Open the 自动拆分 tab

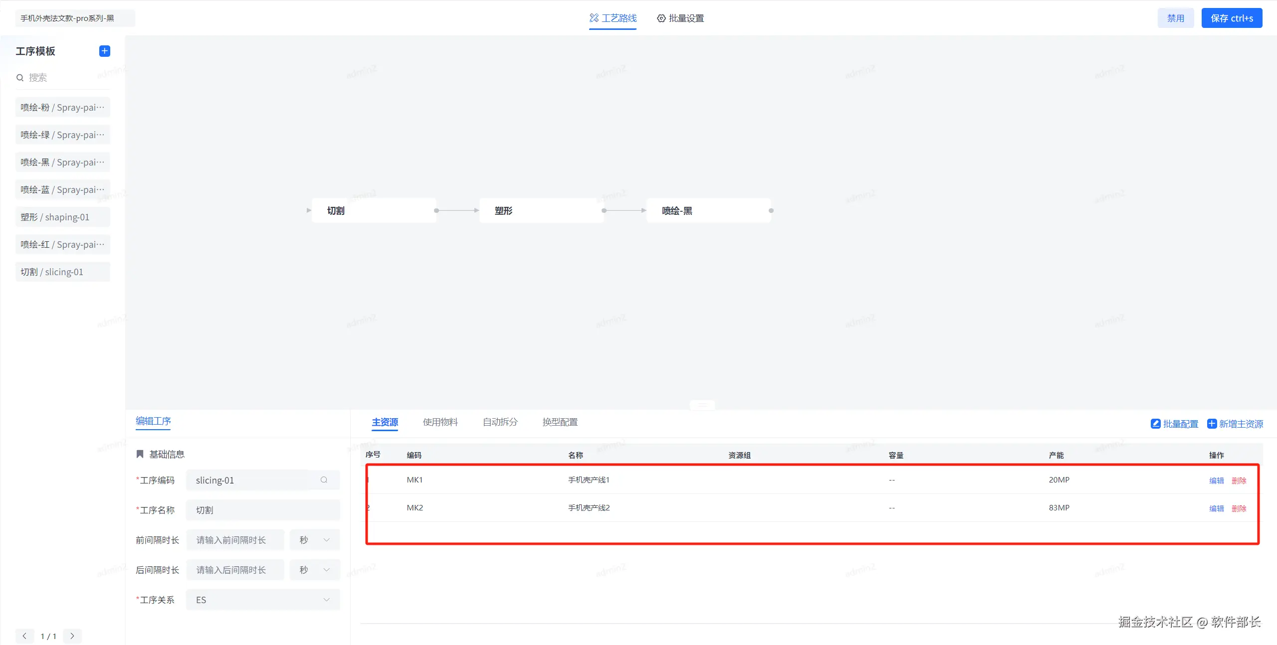[x=500, y=422]
